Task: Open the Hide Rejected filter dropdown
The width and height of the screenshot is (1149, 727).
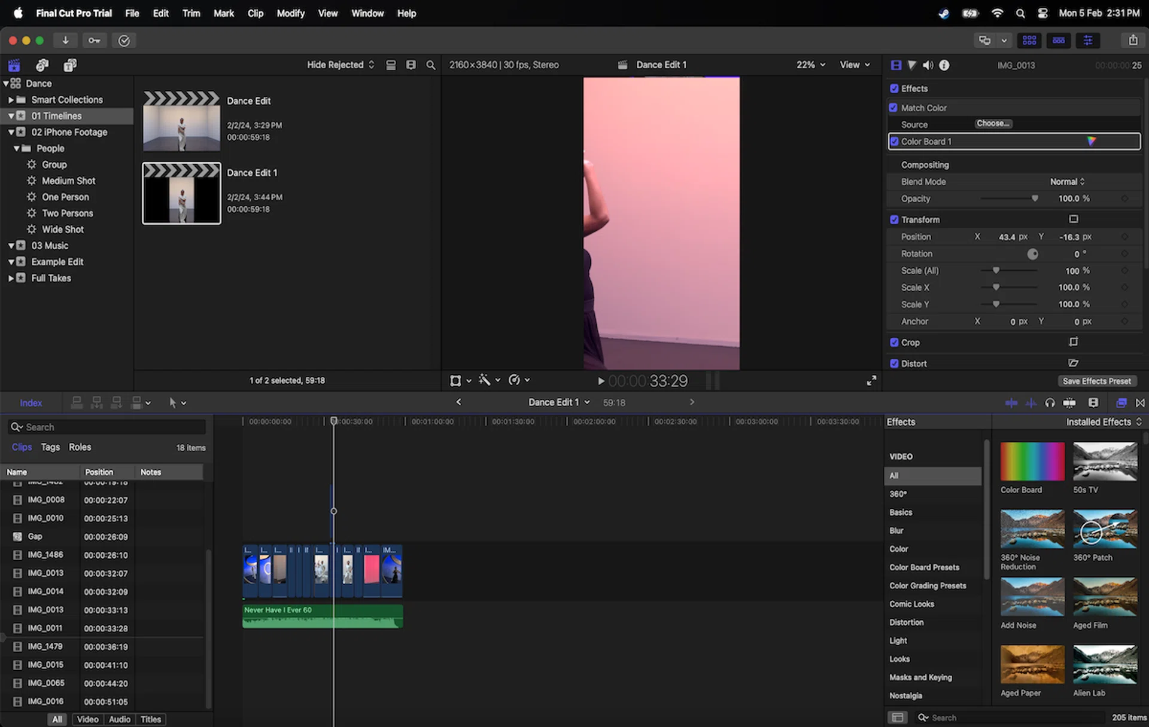Action: click(340, 65)
